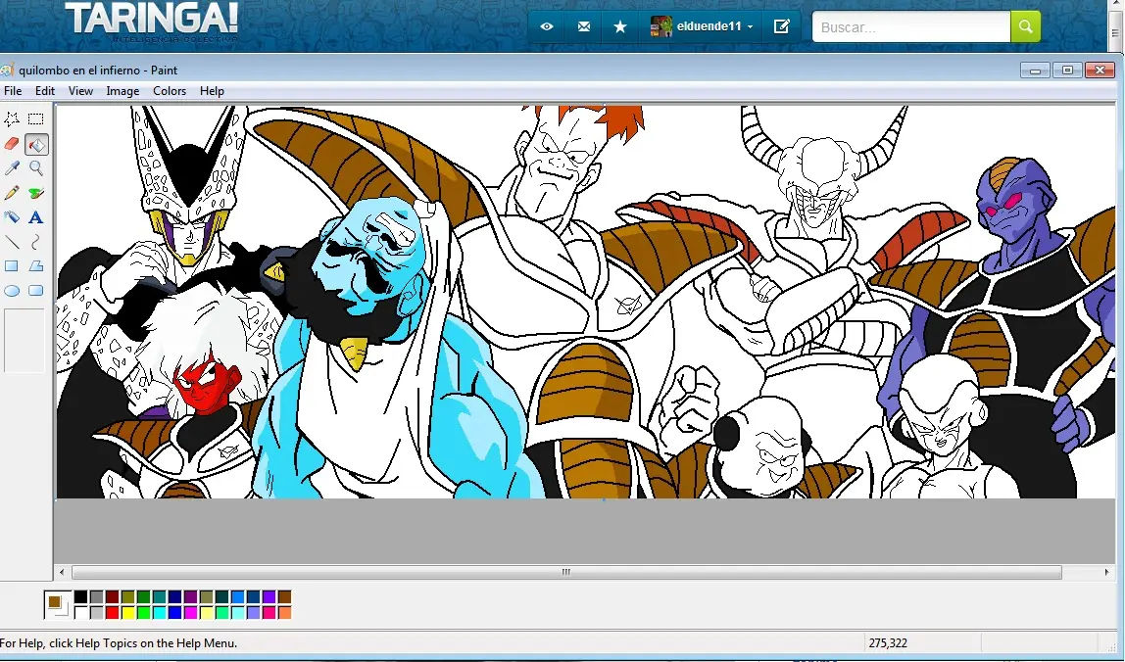
Task: Click the horizontal scrollbar right arrow
Action: coord(1107,572)
